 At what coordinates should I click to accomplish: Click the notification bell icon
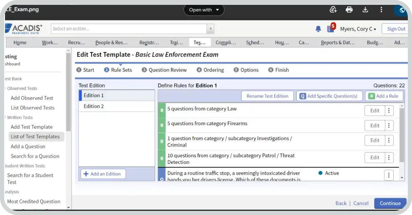(x=318, y=29)
